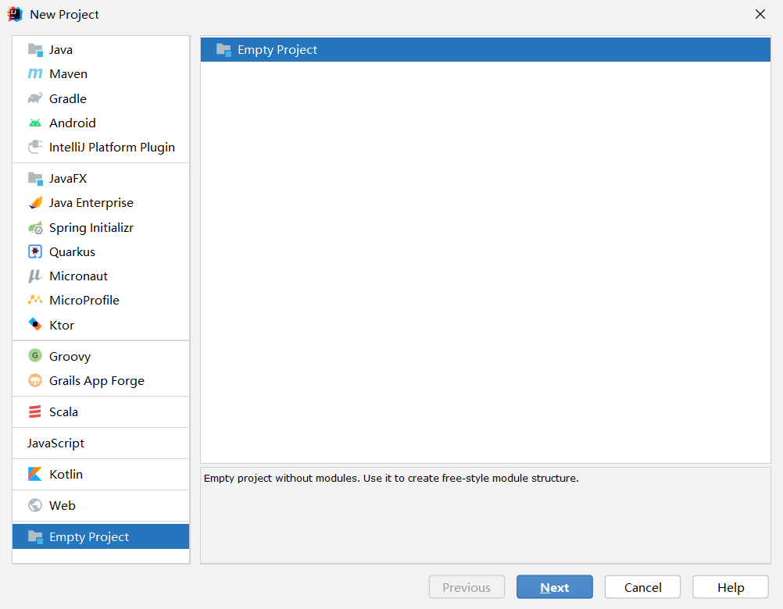Click the Grails App Forge icon
This screenshot has width=783, height=609.
[35, 380]
